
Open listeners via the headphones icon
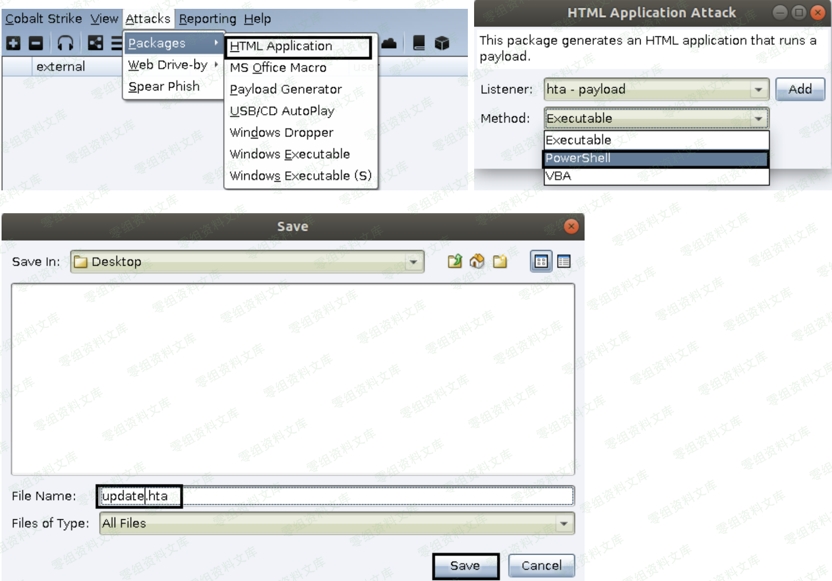[65, 44]
